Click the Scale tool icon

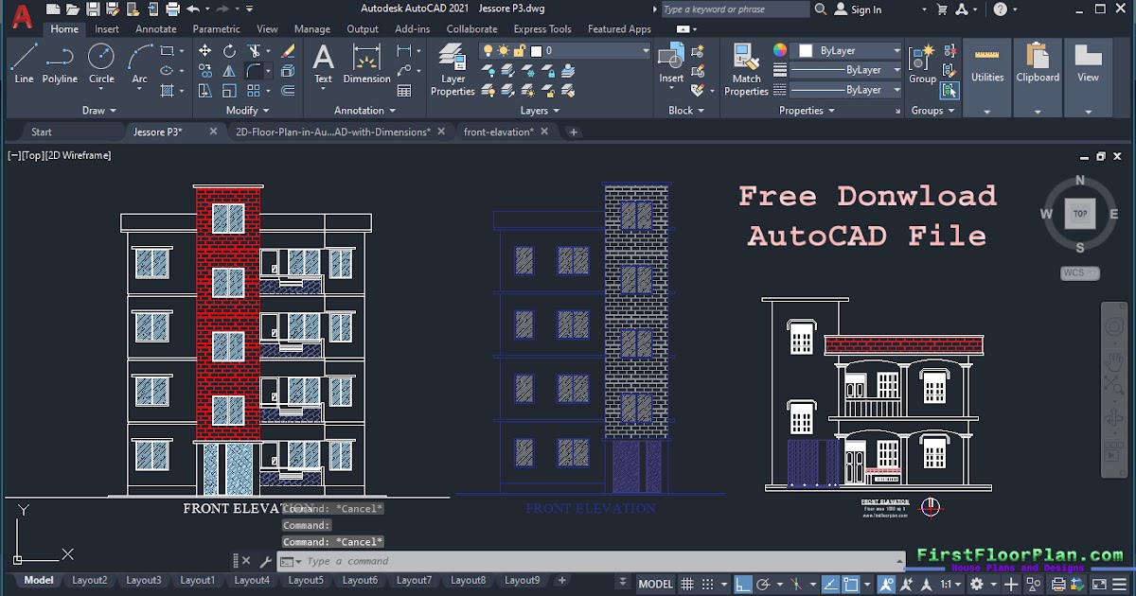(x=230, y=91)
